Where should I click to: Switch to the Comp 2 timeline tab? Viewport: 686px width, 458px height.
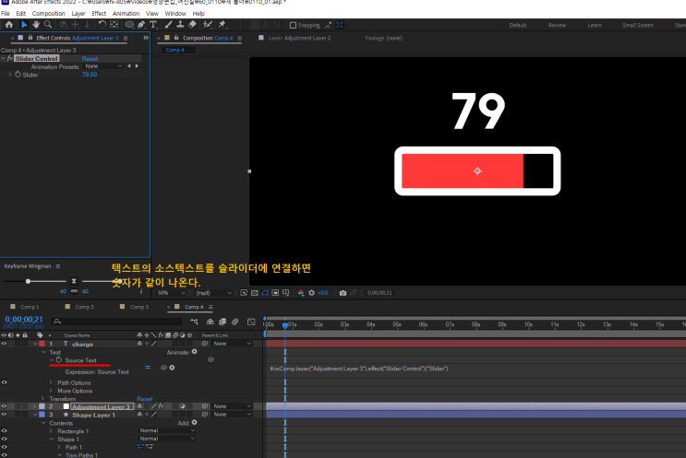click(84, 306)
